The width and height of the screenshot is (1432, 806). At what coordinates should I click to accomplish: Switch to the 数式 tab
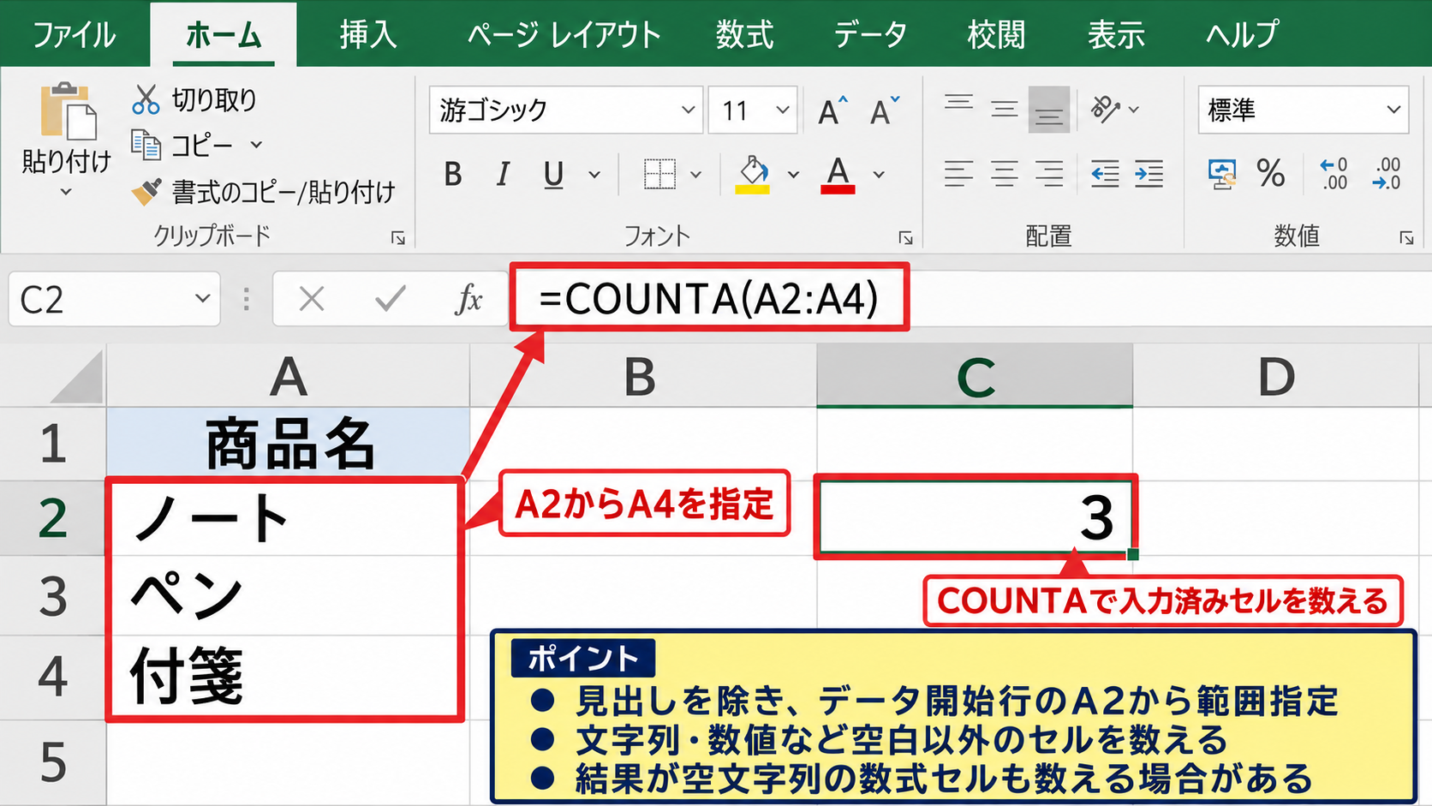tap(744, 35)
